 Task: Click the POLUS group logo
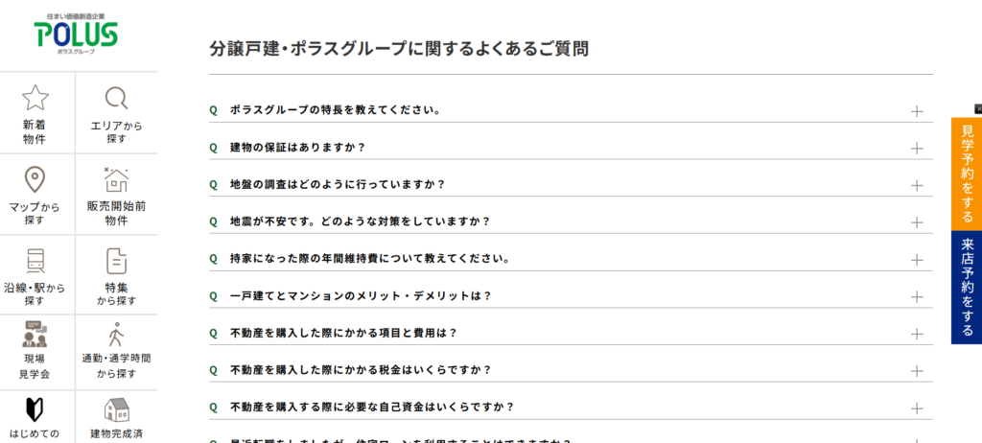pos(77,35)
